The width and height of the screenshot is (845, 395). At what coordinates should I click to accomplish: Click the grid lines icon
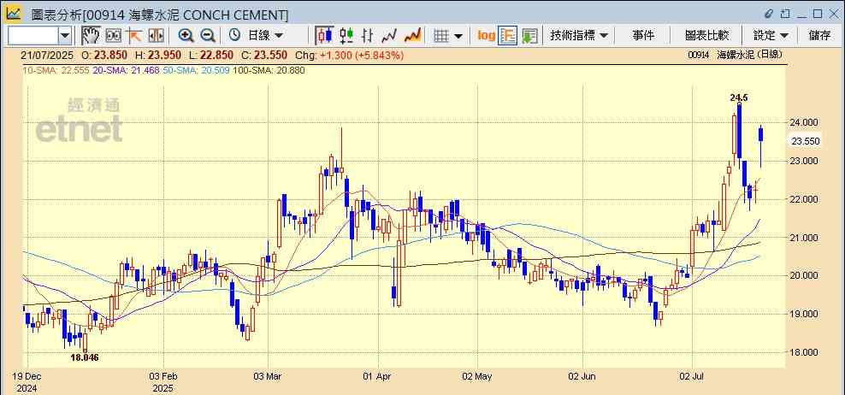pos(441,36)
